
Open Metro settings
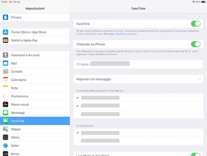pos(35,137)
